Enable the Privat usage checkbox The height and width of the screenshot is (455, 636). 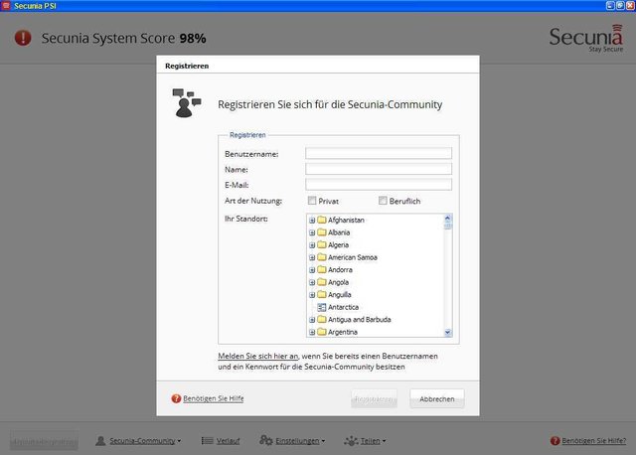click(312, 201)
